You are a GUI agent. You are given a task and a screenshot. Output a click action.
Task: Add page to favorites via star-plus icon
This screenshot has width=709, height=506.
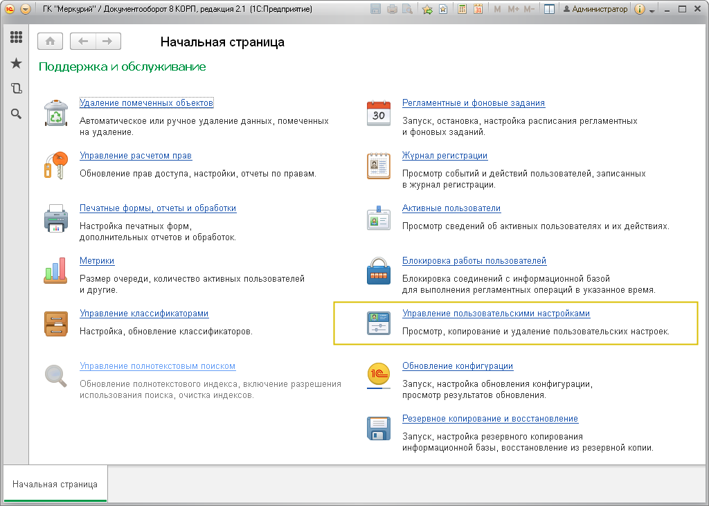(427, 9)
